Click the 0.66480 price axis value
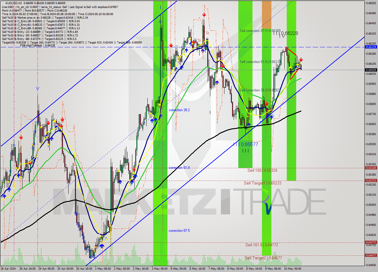 (x=371, y=13)
